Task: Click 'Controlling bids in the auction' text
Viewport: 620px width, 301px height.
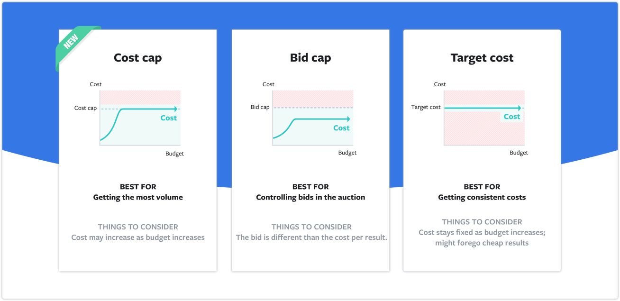Action: (310, 197)
